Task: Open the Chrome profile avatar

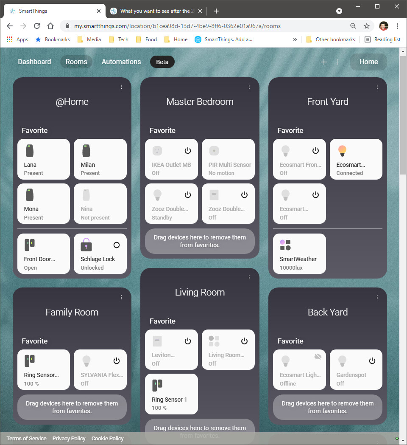Action: coord(384,26)
